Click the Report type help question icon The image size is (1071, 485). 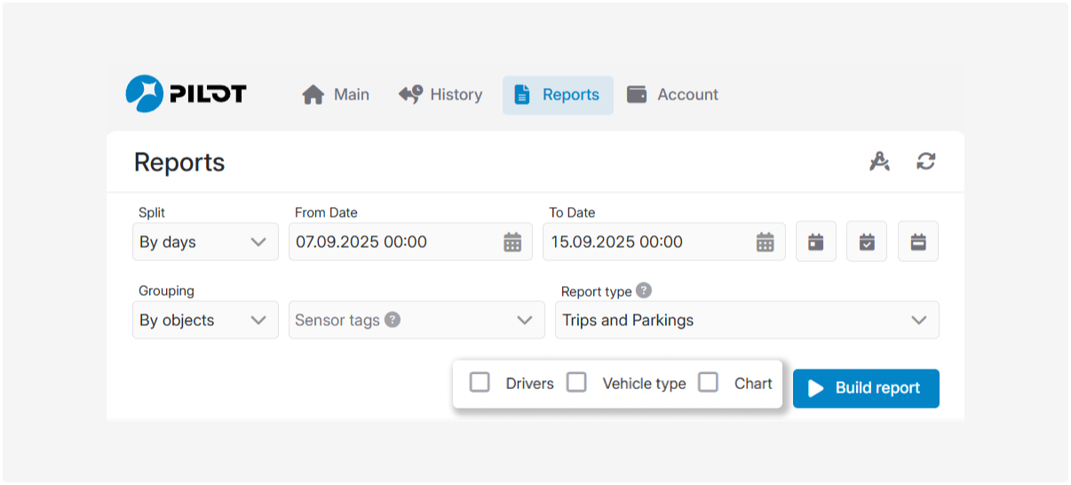tap(644, 290)
